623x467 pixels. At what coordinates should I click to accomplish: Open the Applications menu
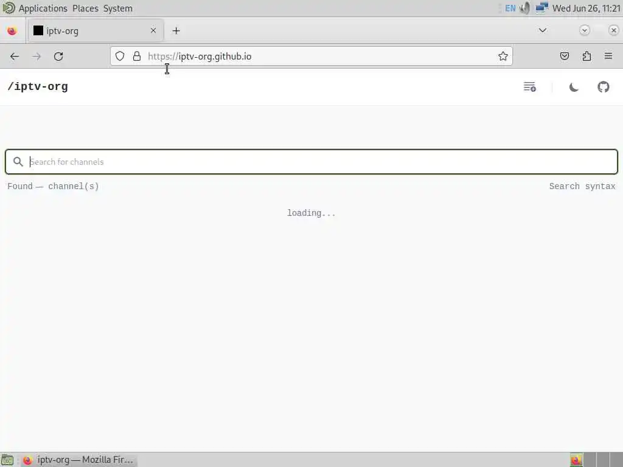click(43, 9)
